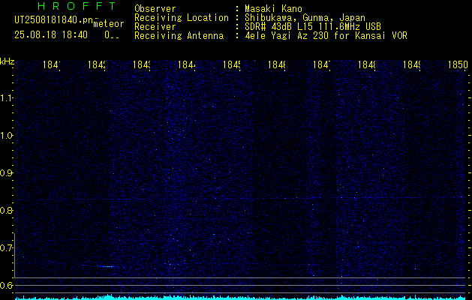
Task: Click the 1.0 kHz frequency axis label
Action: (6, 136)
